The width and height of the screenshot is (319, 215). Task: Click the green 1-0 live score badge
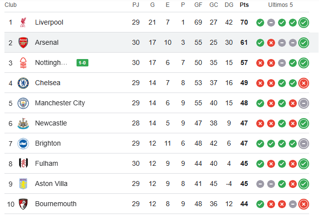(x=82, y=62)
